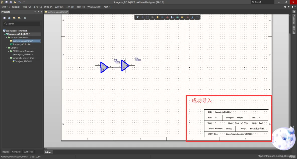297x159 pixels.
Task: Click the Projects panel search field
Action: tap(22, 24)
